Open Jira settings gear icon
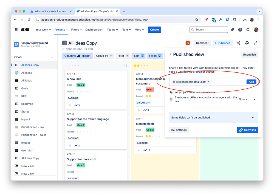This screenshot has width=274, height=195. [248, 30]
